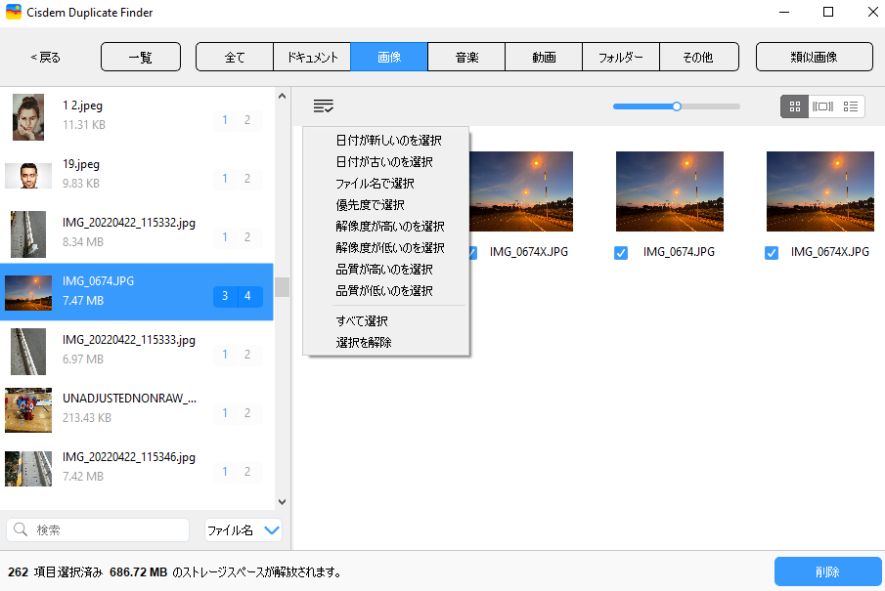Pick 品質が低いのを選択 menu entry
Image resolution: width=885 pixels, height=591 pixels.
click(383, 290)
